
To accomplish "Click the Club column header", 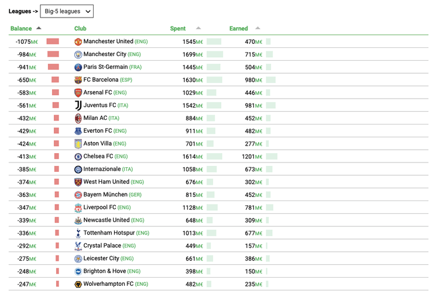I will 80,29.
